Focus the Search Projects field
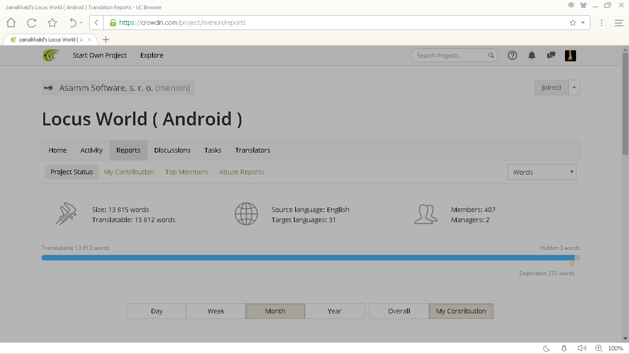629x354 pixels. pos(454,55)
